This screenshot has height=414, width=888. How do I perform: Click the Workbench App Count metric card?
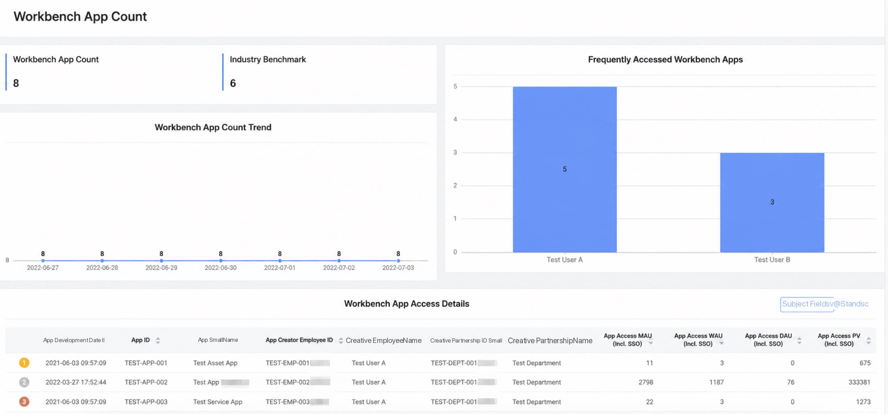coord(112,72)
